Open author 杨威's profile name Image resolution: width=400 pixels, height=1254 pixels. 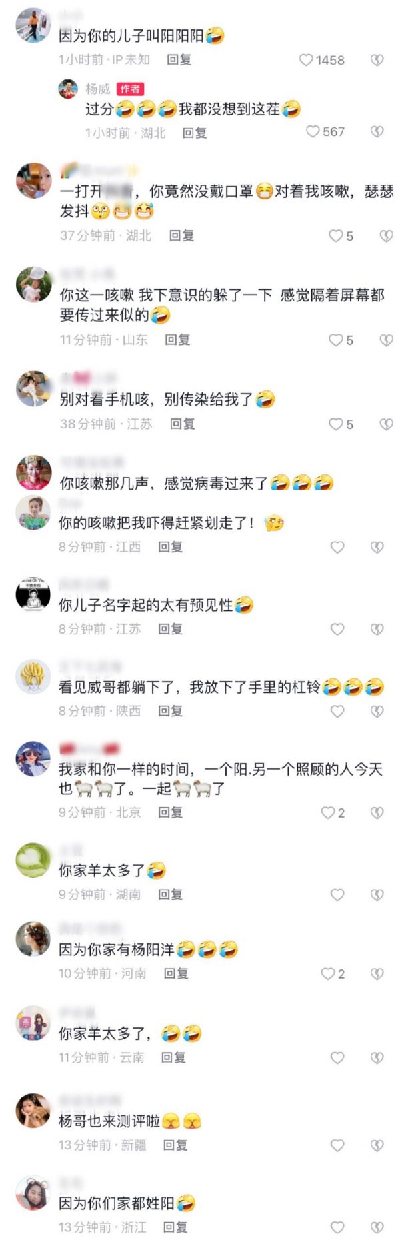(98, 89)
